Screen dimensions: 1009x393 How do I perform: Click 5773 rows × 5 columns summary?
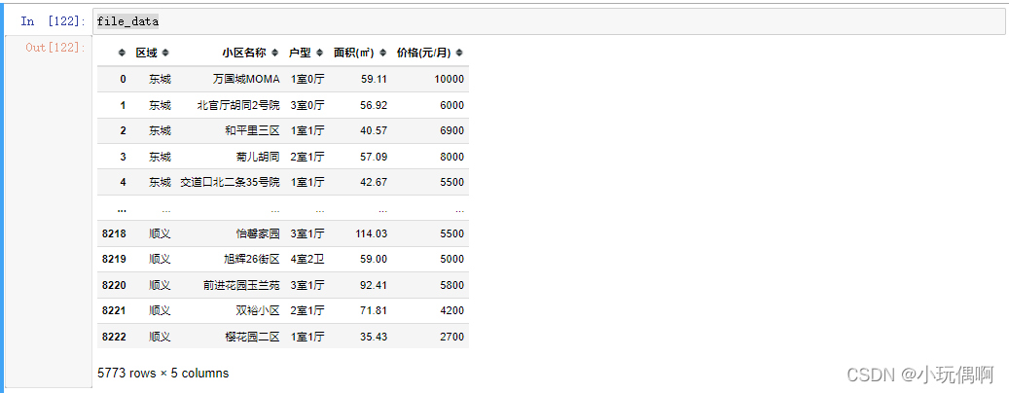pos(162,374)
